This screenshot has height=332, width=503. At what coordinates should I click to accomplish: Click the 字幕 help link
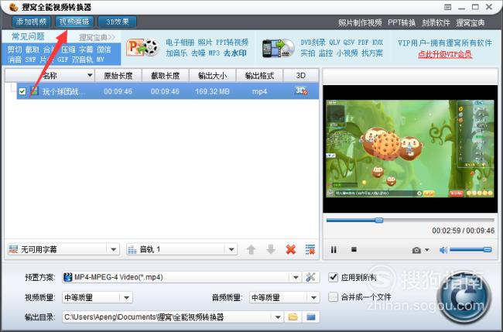click(x=86, y=50)
